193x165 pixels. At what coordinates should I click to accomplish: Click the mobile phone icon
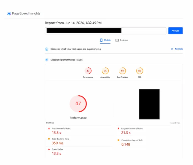(x=101, y=40)
